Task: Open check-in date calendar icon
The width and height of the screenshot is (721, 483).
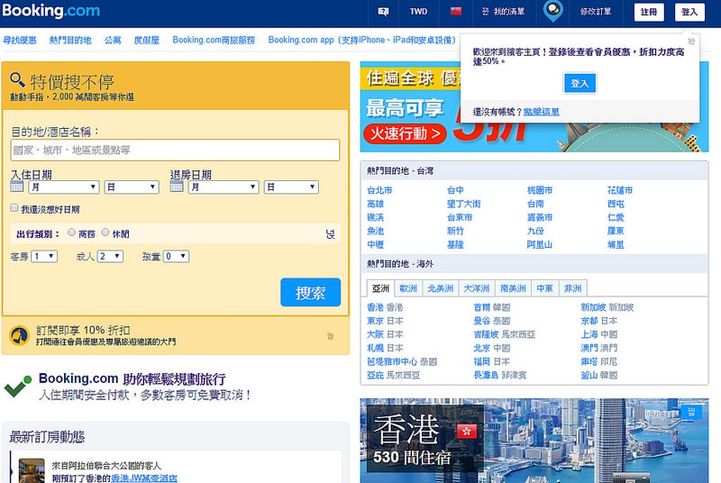Action: click(17, 187)
